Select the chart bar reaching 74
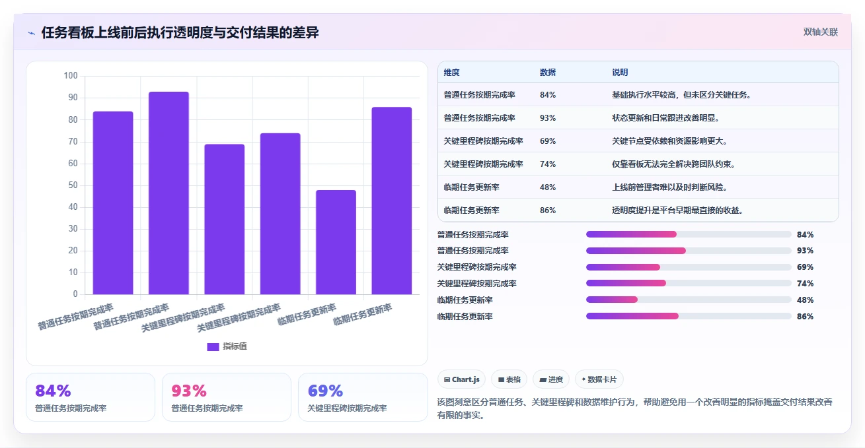This screenshot has width=865, height=448. (x=280, y=214)
